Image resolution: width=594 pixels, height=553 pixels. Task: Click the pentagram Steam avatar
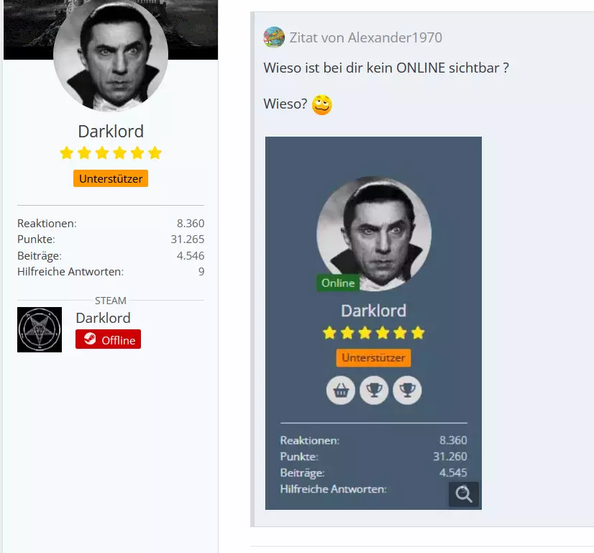coord(40,329)
